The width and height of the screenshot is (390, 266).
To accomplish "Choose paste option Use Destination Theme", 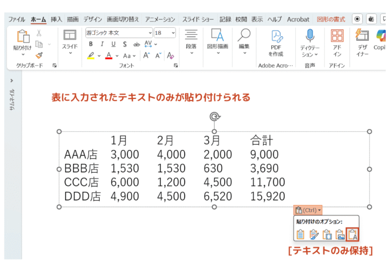I will [x=300, y=234].
